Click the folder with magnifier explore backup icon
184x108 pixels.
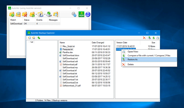click(55, 14)
